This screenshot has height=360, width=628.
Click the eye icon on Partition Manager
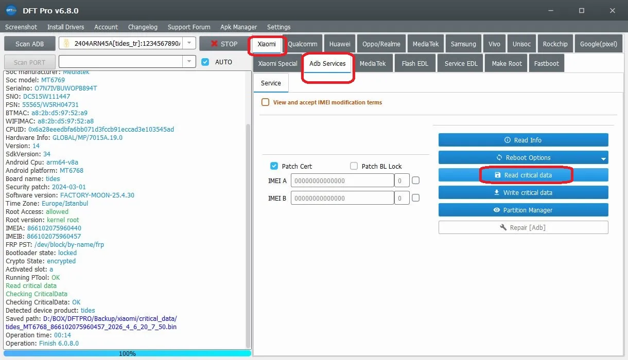496,210
